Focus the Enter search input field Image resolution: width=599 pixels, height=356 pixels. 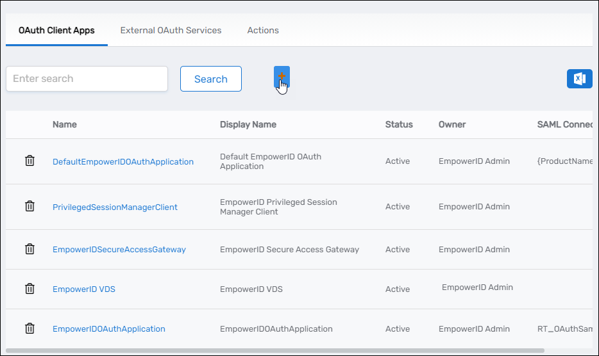click(87, 79)
